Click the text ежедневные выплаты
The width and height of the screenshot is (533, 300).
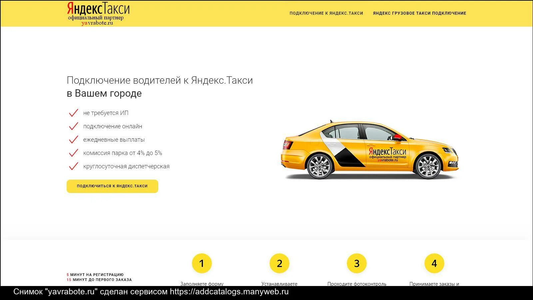pyautogui.click(x=114, y=140)
